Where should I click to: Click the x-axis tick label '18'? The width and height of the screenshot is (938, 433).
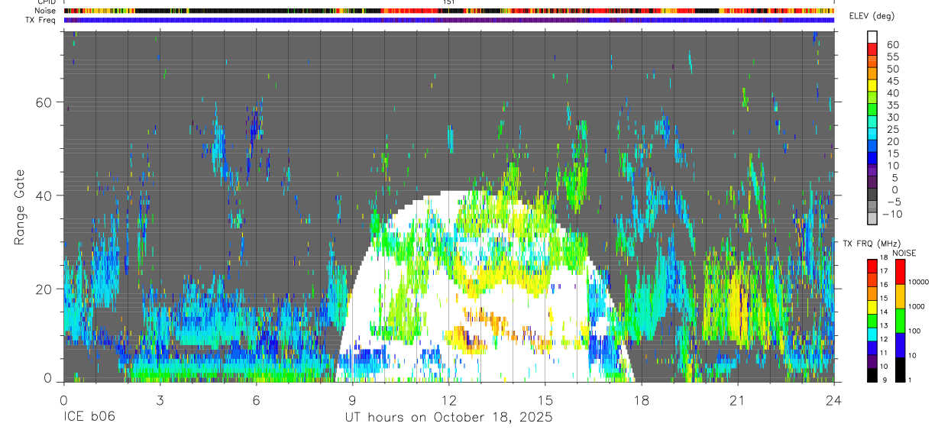click(x=642, y=400)
